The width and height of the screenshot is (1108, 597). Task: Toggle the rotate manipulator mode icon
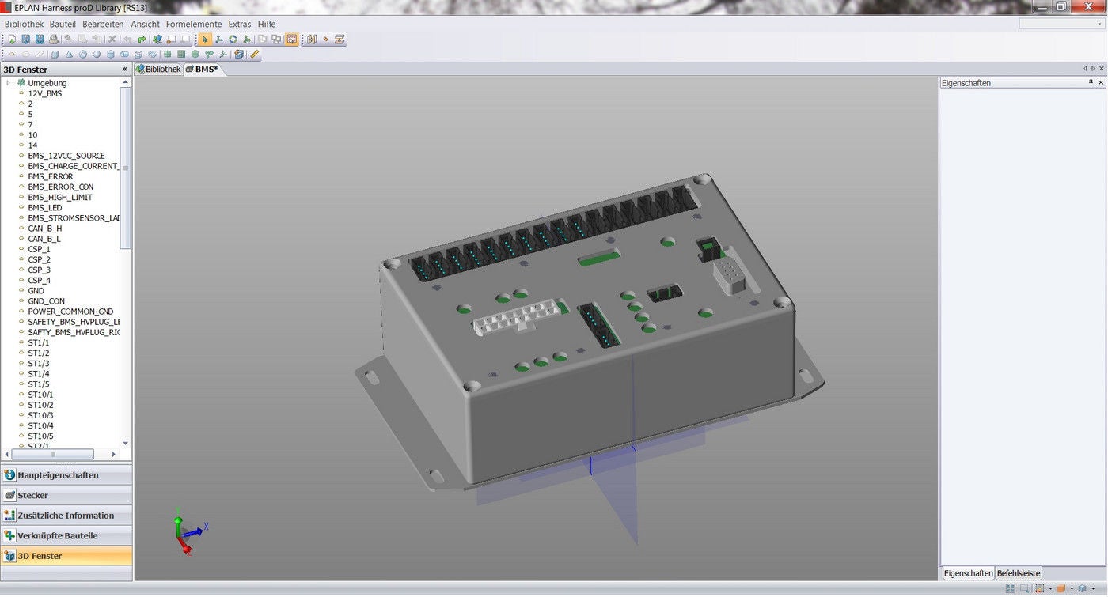(233, 39)
